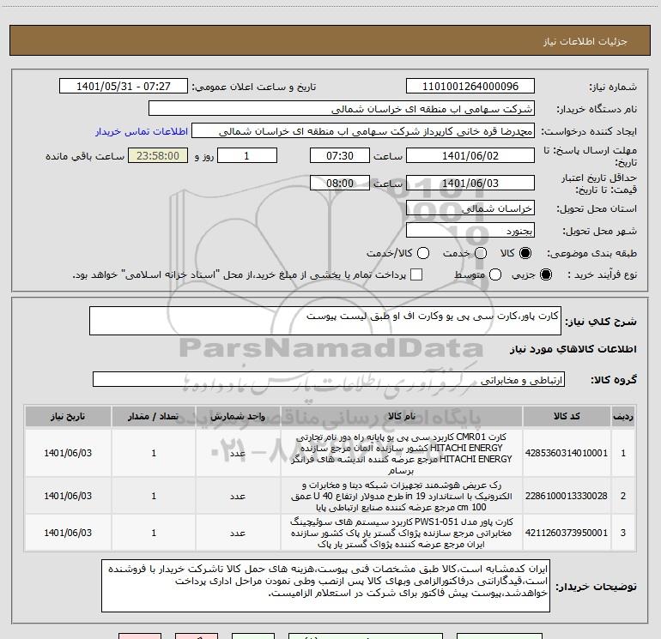Click the need date in row 2

[68, 496]
